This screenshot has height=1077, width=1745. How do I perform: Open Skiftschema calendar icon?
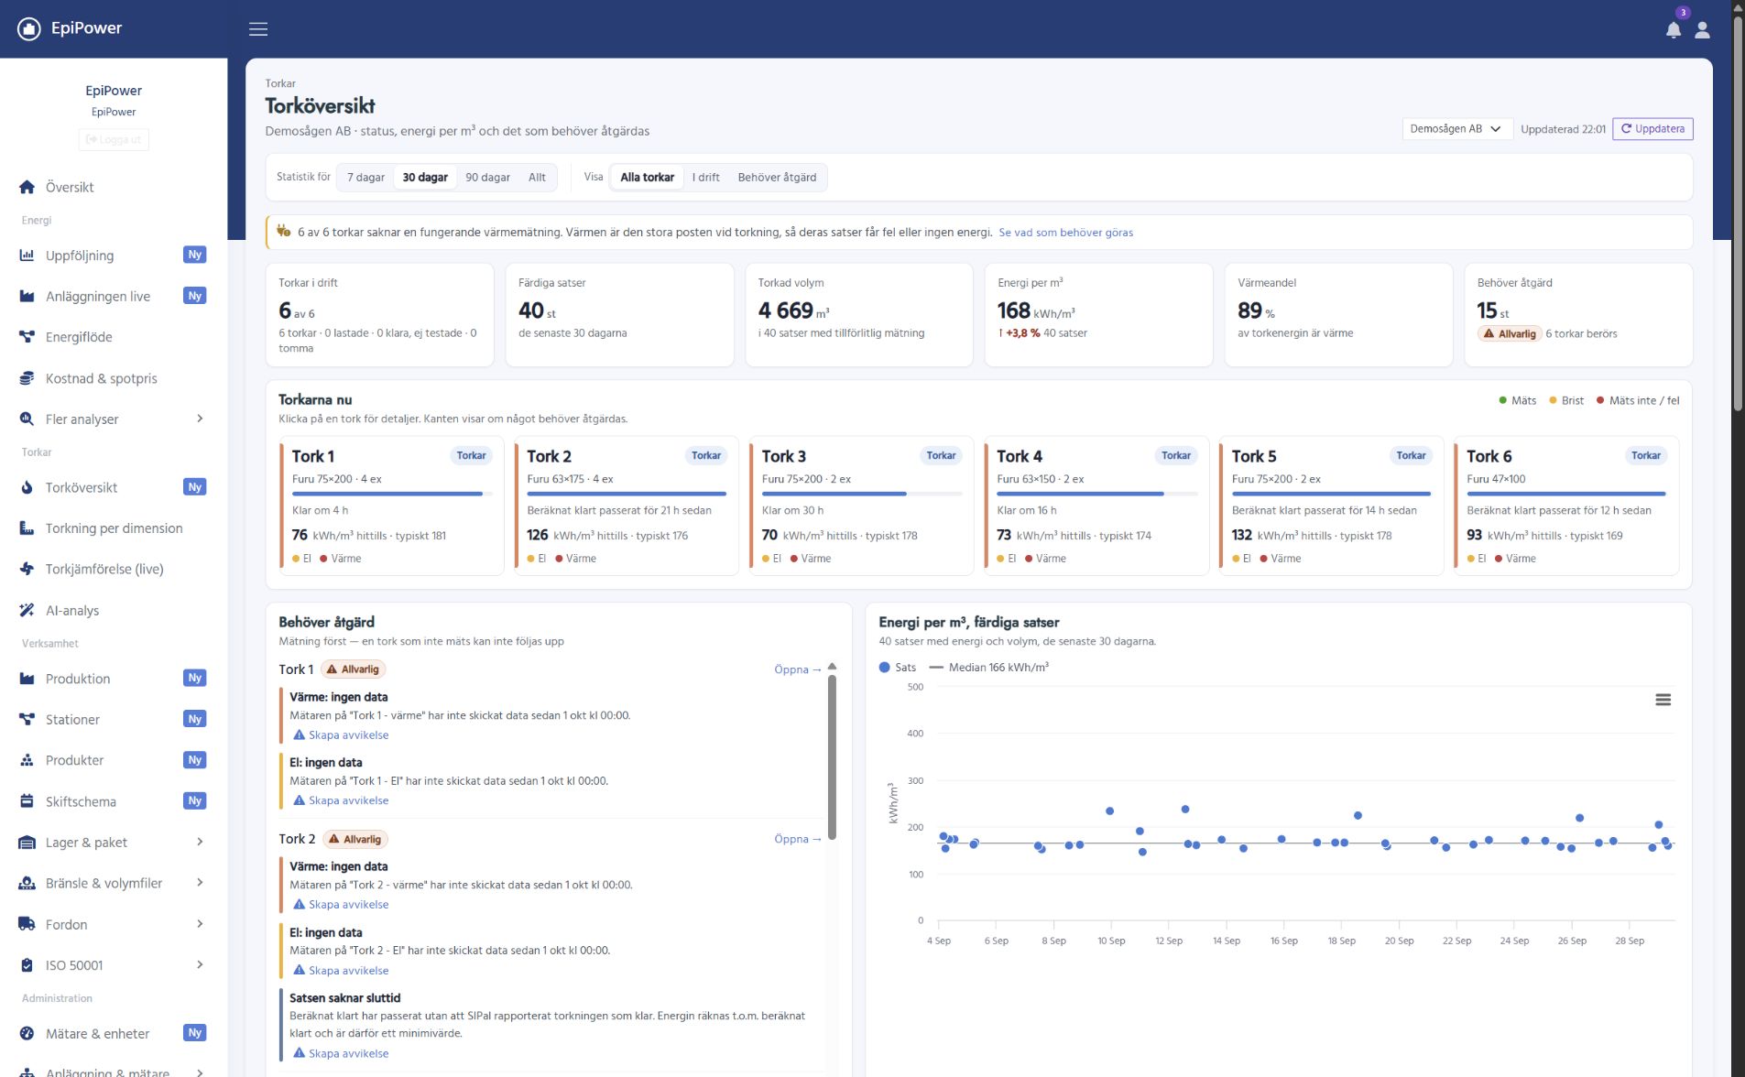click(27, 801)
